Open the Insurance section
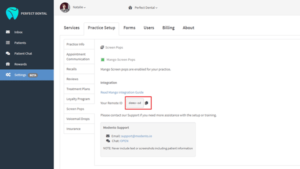 click(79, 129)
